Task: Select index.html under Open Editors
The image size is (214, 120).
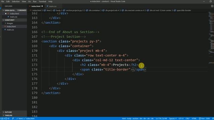Action: (x=14, y=14)
